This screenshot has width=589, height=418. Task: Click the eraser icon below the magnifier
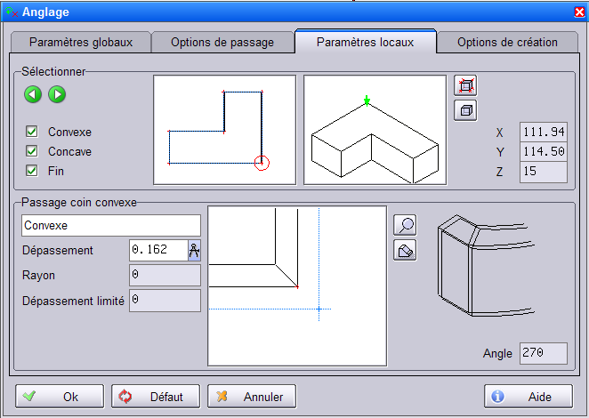point(405,250)
